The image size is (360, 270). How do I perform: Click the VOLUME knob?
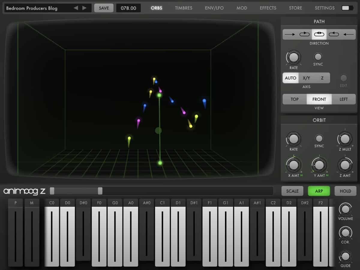346,209
